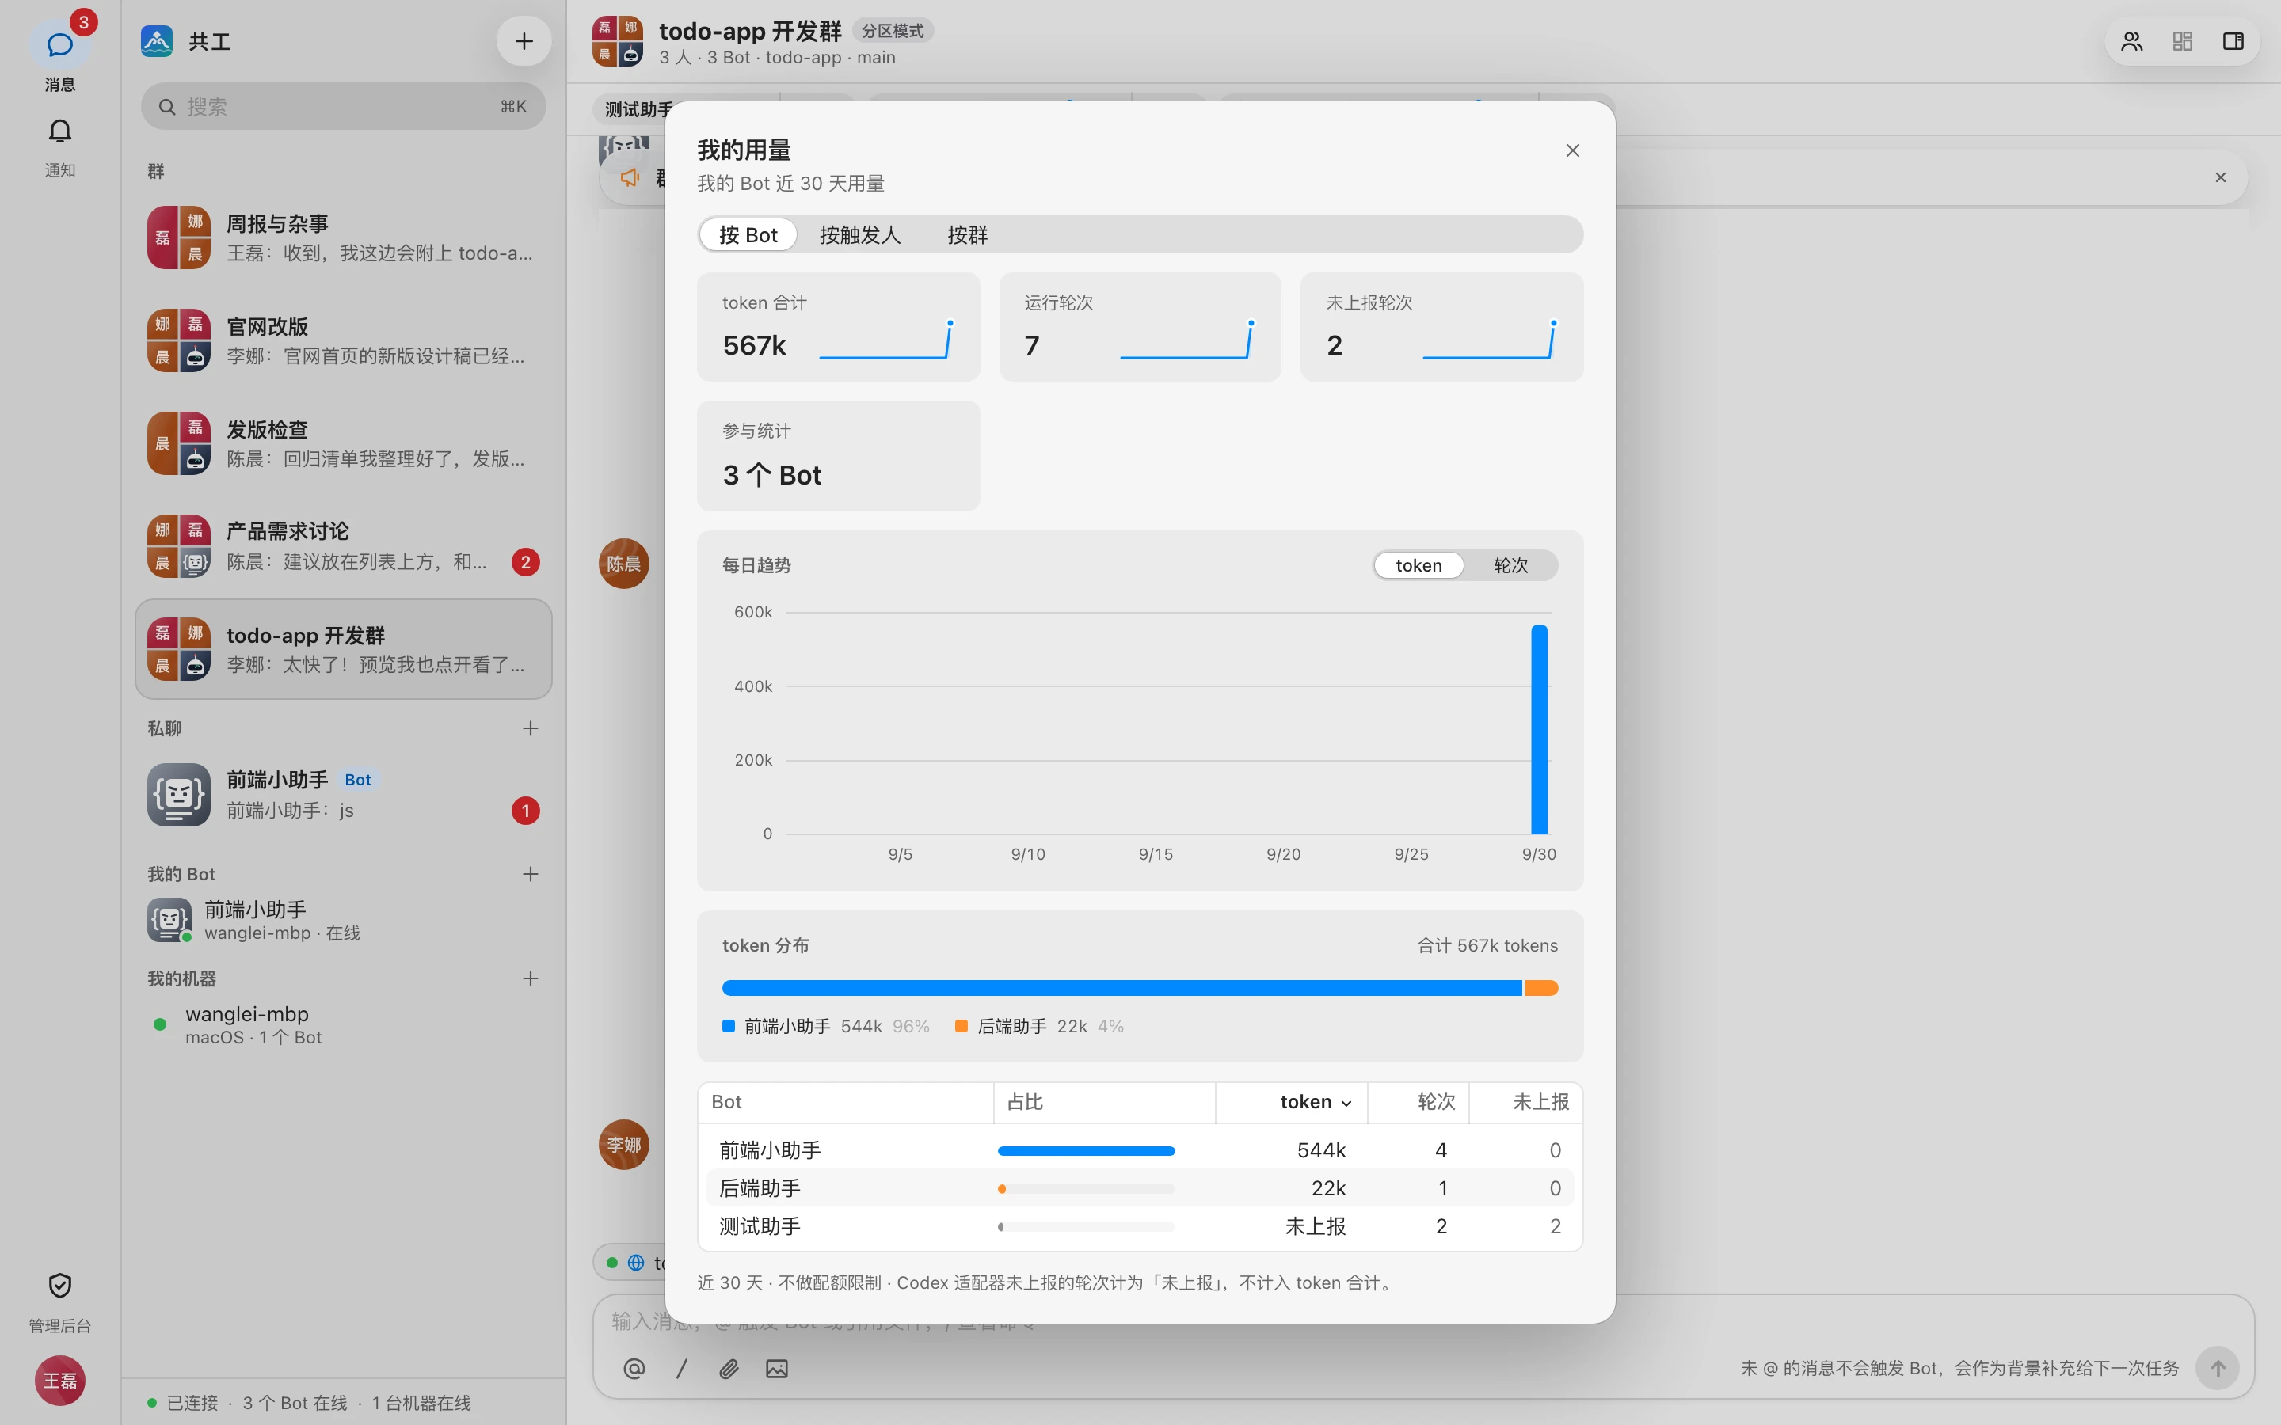2281x1425 pixels.
Task: Click the slash command icon in composer
Action: click(681, 1369)
